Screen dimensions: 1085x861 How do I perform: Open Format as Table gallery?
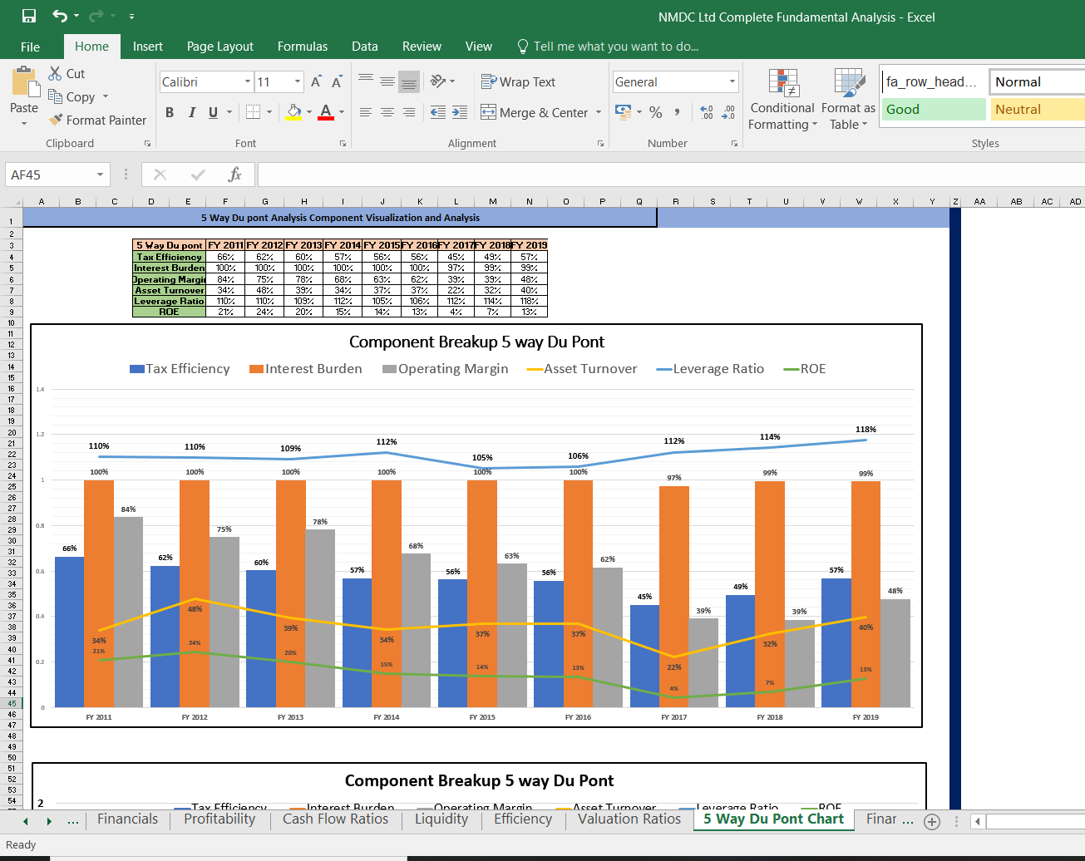848,99
